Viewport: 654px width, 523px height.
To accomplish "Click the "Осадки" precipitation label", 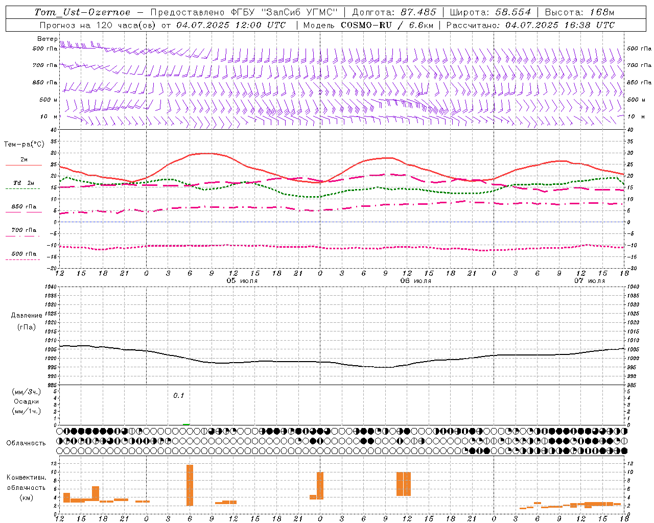I will pyautogui.click(x=27, y=401).
